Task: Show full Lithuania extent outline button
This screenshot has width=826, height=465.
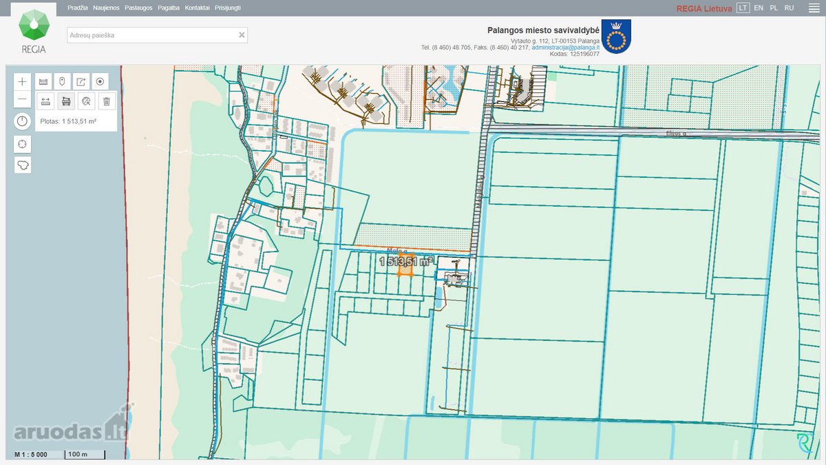Action: 23,165
